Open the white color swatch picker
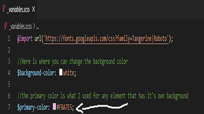 [61, 72]
